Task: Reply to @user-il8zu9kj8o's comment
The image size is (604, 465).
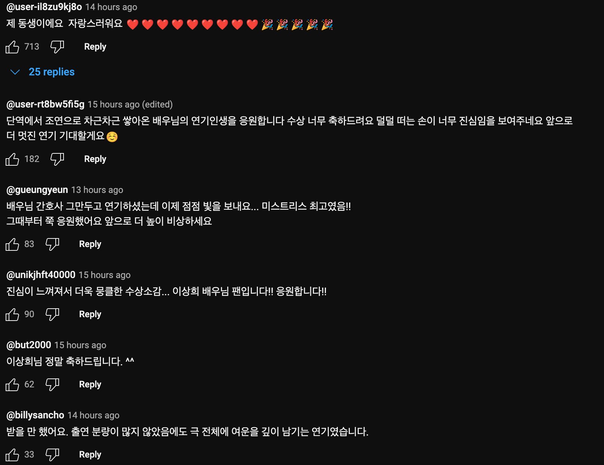Action: tap(95, 47)
